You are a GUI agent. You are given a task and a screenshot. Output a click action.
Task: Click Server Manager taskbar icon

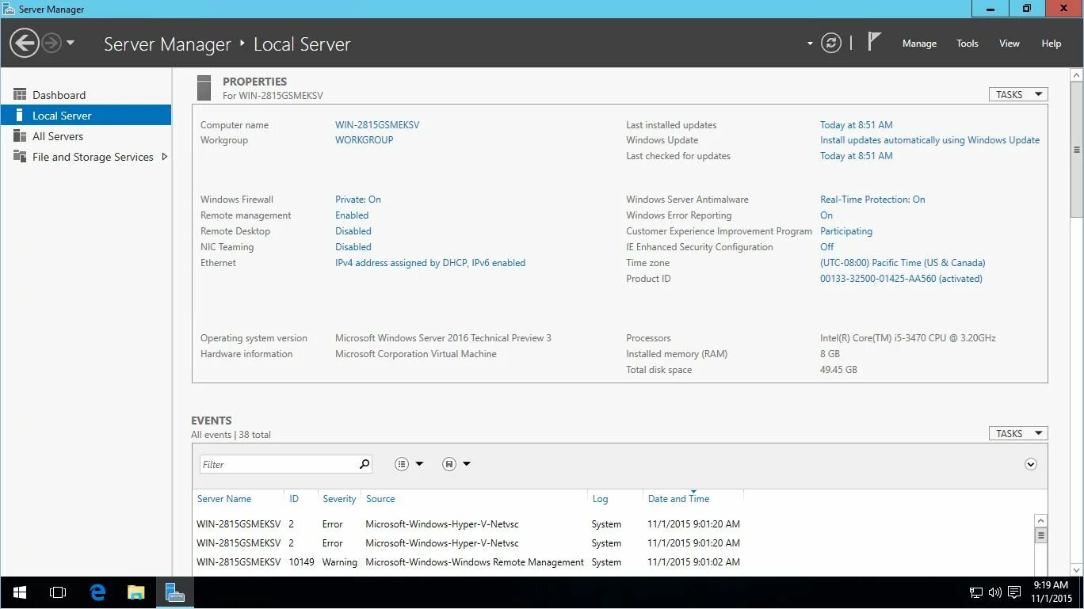point(174,592)
